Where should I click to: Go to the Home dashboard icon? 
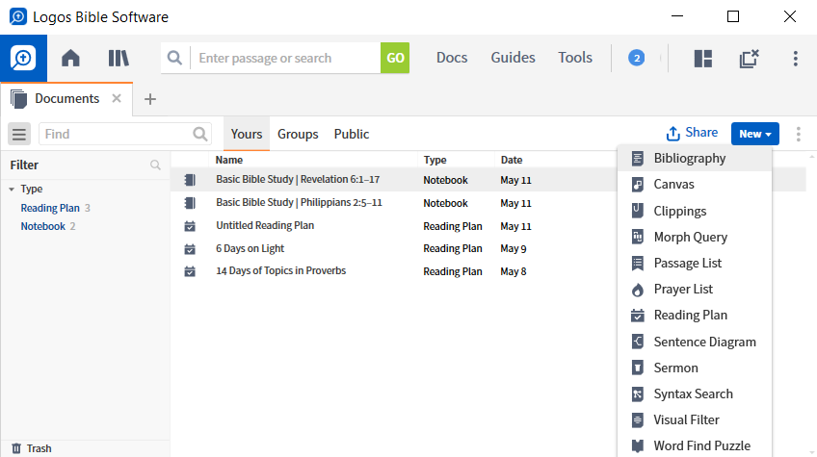pyautogui.click(x=70, y=58)
